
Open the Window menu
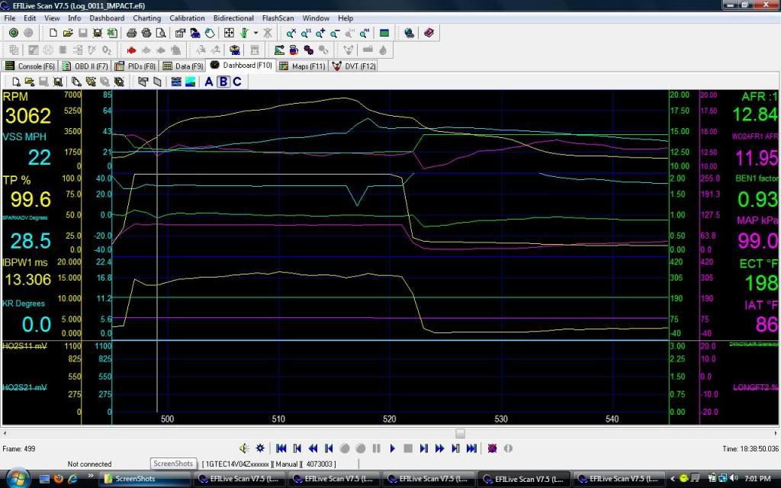[x=316, y=18]
